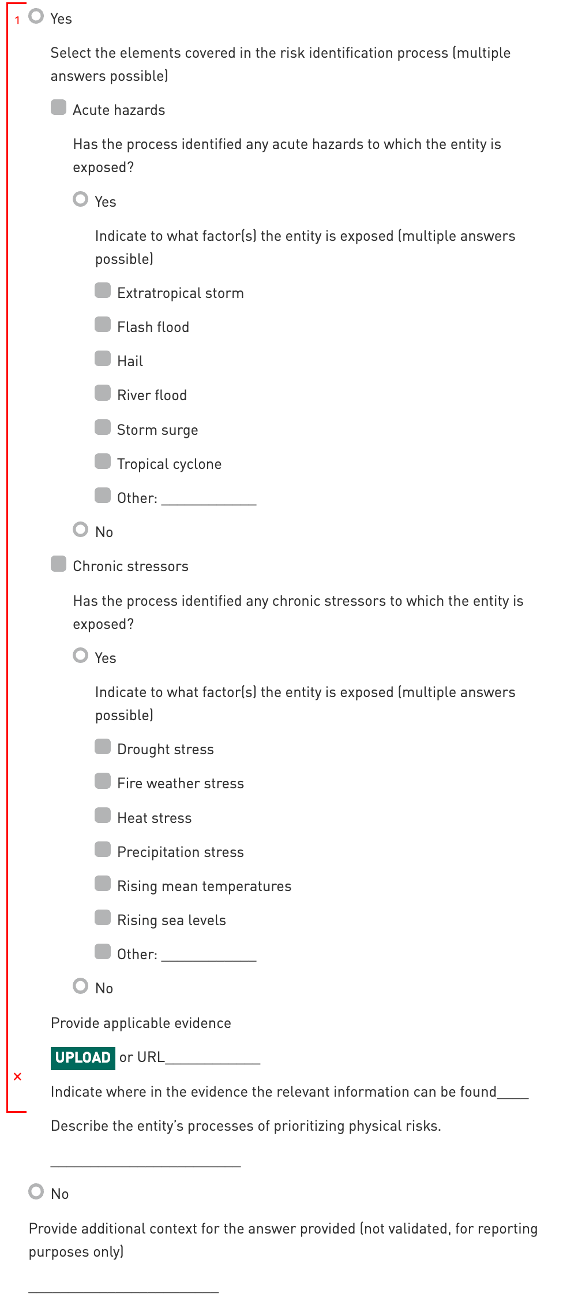Select the bottom No radio button

pos(36,1191)
